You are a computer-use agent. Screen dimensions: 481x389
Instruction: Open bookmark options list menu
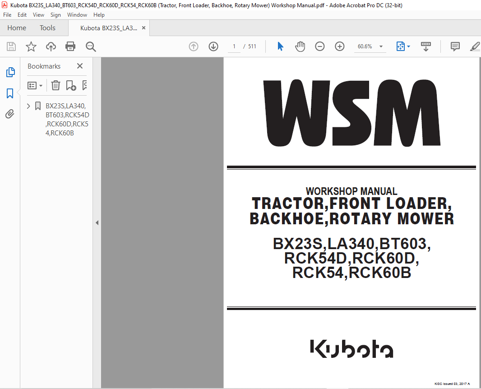(x=35, y=85)
